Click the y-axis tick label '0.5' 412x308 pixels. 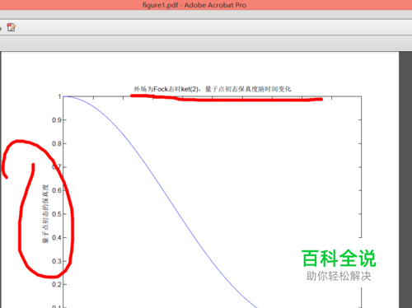(x=57, y=214)
